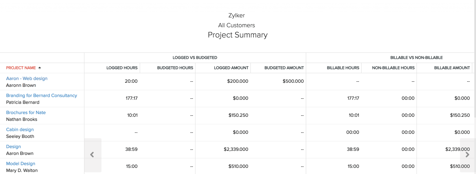
Task: Click the Non-Billable Hours column header
Action: (x=393, y=68)
